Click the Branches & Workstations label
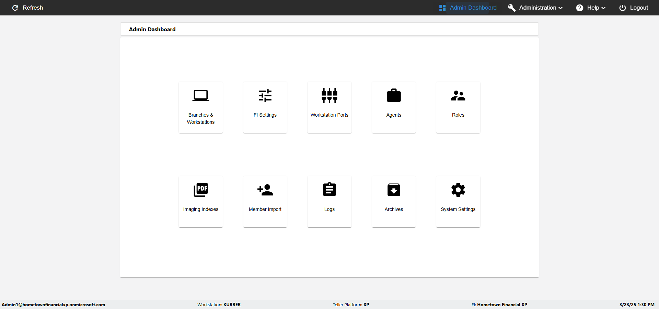 (201, 118)
